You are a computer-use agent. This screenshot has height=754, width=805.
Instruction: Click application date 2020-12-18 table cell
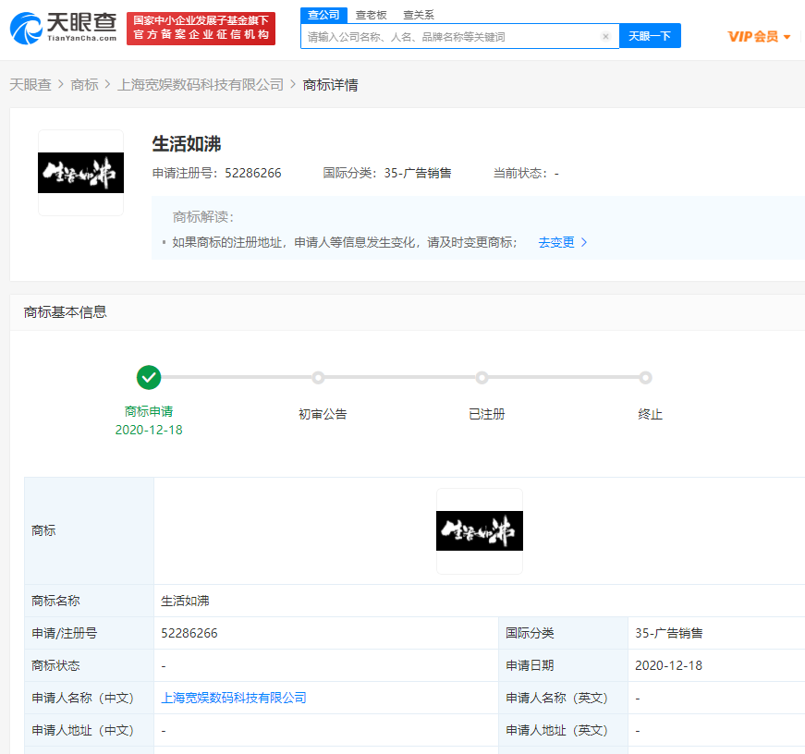(x=668, y=665)
